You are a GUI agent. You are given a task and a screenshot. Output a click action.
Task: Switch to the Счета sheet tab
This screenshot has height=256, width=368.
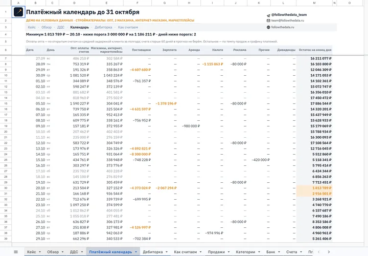point(291,252)
